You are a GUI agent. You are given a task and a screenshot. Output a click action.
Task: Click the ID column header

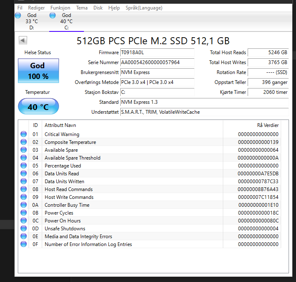pyautogui.click(x=35, y=125)
